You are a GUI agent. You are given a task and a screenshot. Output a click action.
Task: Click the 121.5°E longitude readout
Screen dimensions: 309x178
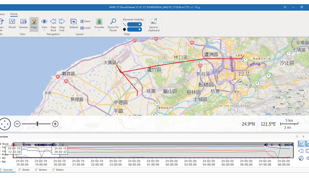coord(268,124)
